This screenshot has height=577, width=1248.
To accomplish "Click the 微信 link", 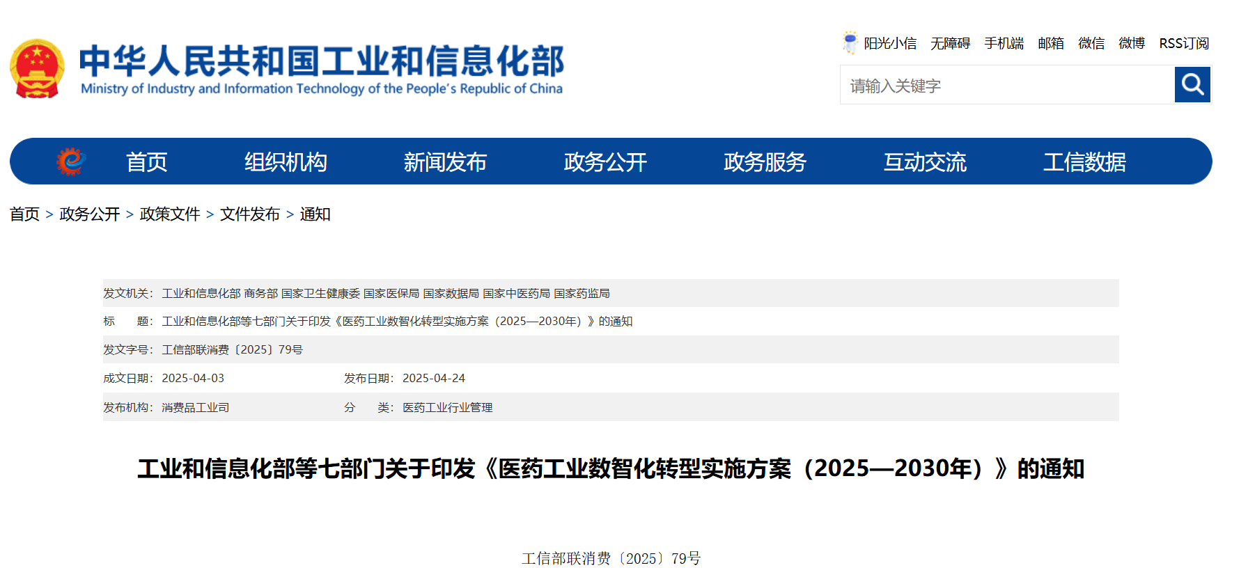I will 1091,43.
